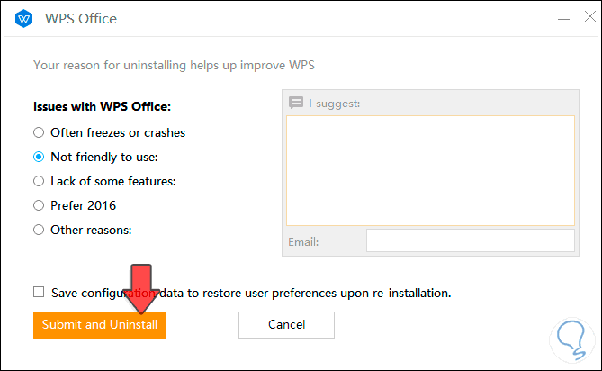Click the "Your reason for uninstalling" text
This screenshot has width=602, height=371.
[174, 65]
